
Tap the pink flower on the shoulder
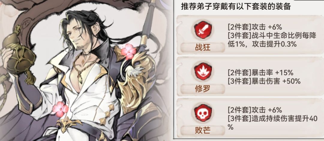pyautogui.click(x=128, y=51)
